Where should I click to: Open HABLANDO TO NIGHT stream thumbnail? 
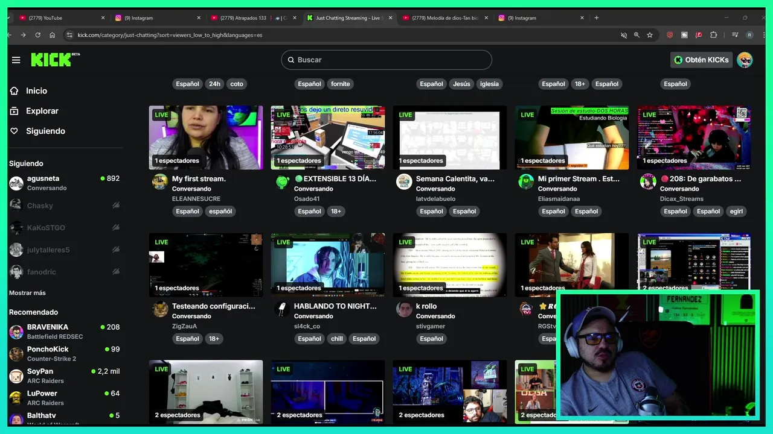click(328, 265)
